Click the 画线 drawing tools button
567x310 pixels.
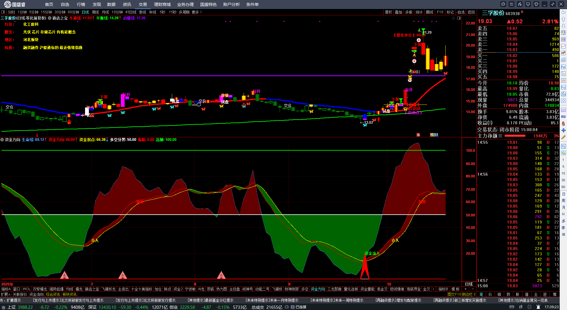430,12
